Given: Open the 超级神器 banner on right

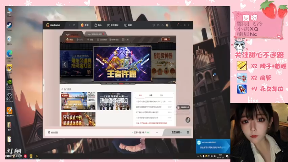Looking at the screenshot, I should 163,64.
